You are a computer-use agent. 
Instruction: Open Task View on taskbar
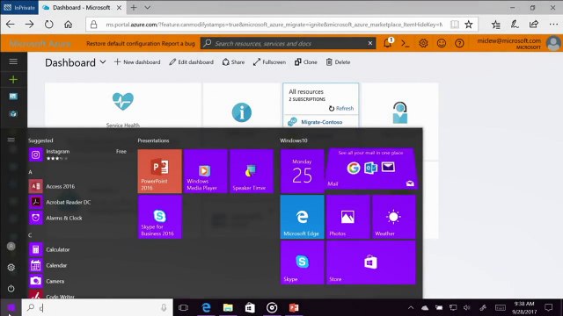[184, 307]
